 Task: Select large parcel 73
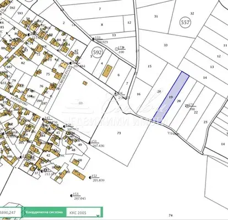pyautogui.click(x=119, y=133)
